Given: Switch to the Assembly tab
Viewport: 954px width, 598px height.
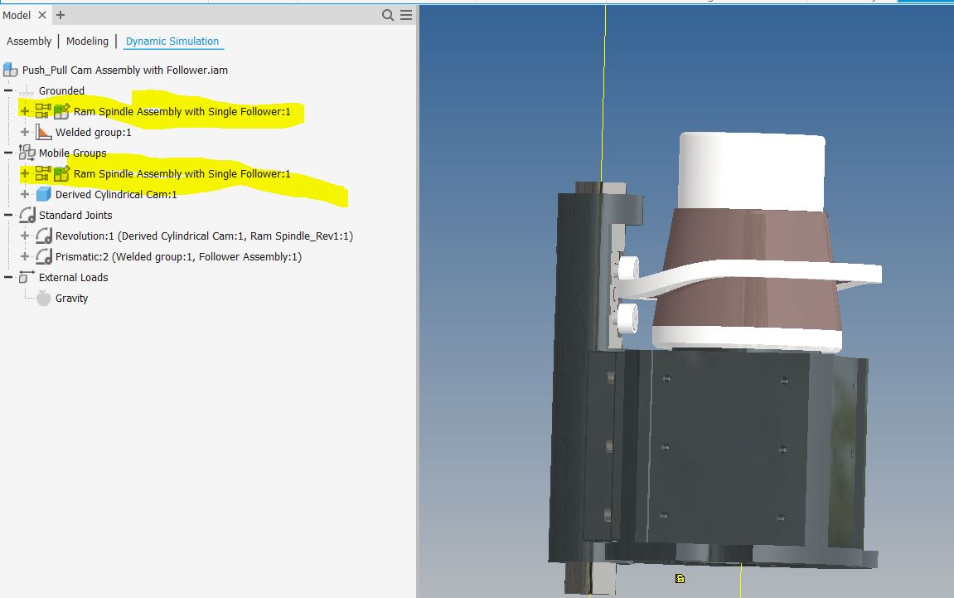Looking at the screenshot, I should click(x=28, y=41).
